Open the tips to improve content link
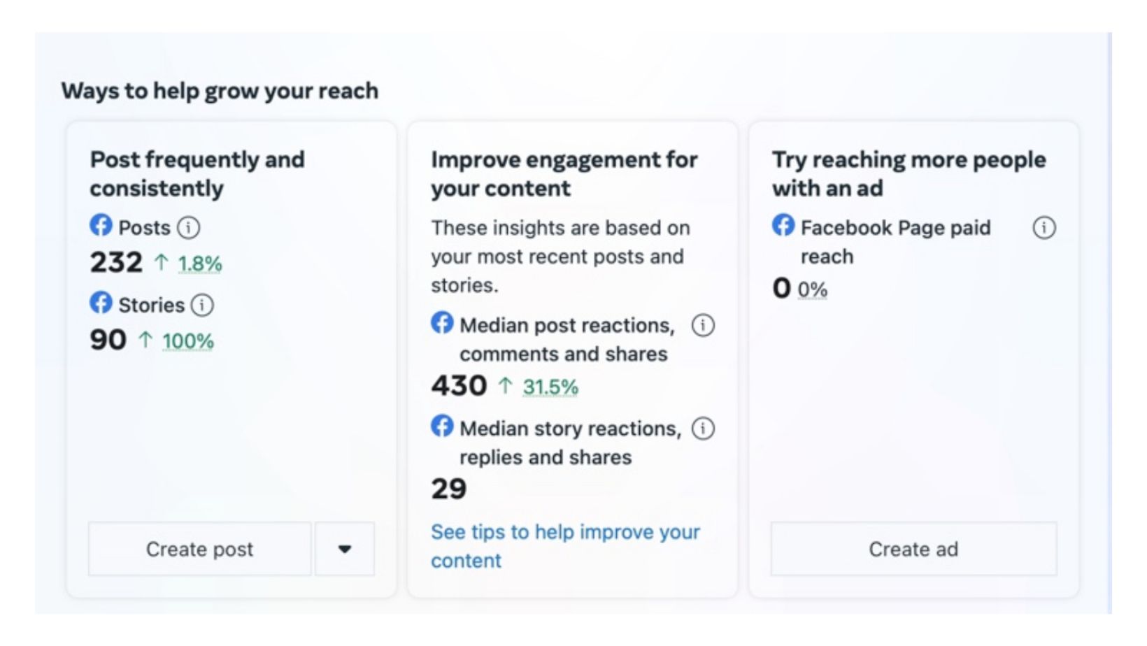Viewport: 1147px width, 646px height. tap(564, 546)
